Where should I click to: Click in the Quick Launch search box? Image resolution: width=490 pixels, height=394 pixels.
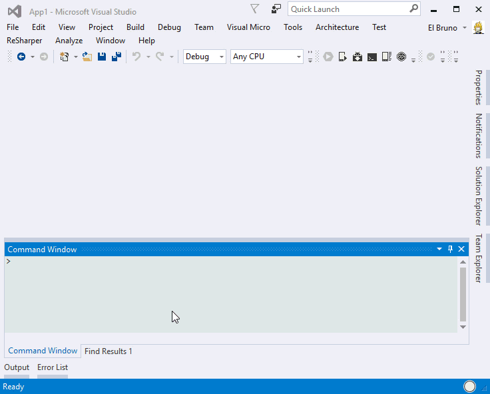pyautogui.click(x=348, y=9)
